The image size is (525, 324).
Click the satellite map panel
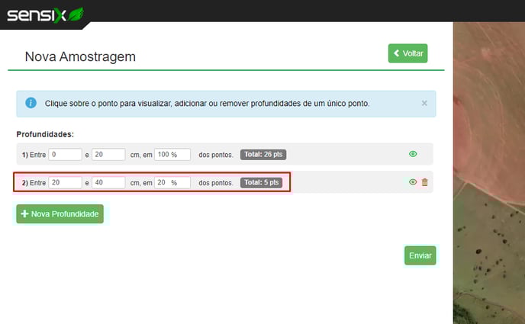pos(489,173)
